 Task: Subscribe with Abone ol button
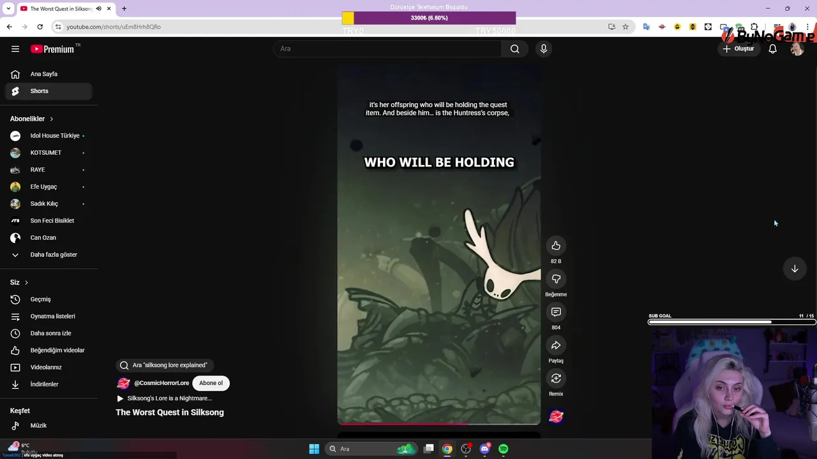pos(211,383)
